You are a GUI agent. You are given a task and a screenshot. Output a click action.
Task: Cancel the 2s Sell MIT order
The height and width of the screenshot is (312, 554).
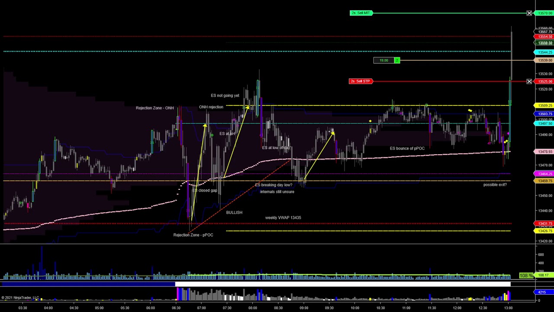point(529,13)
